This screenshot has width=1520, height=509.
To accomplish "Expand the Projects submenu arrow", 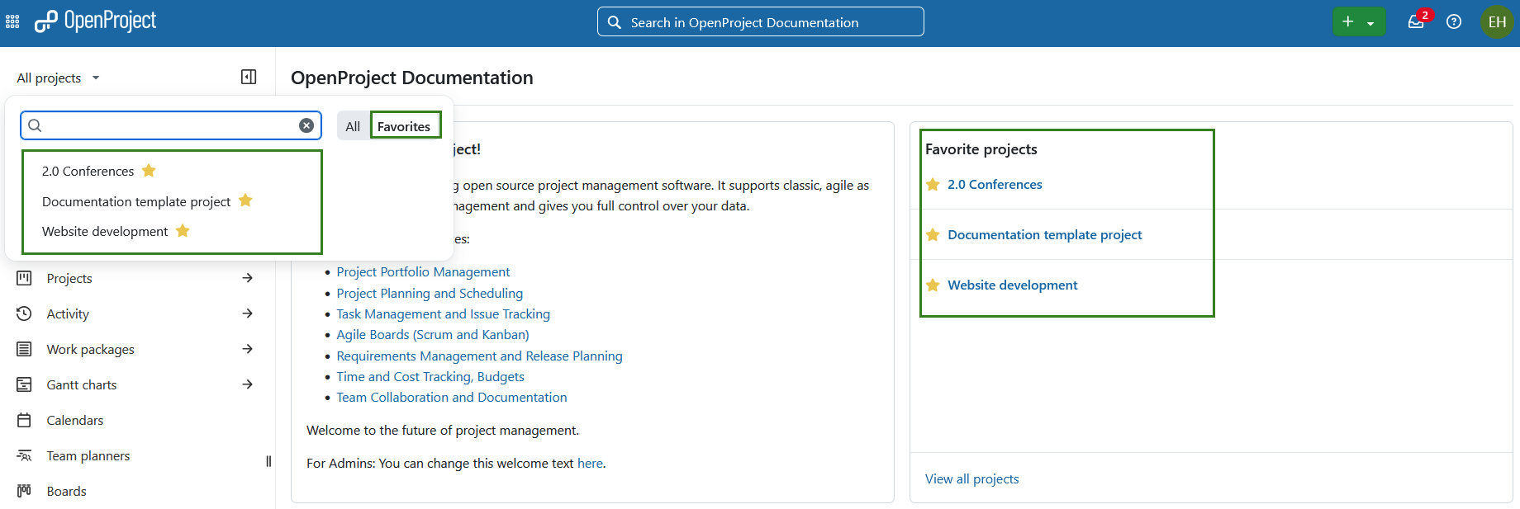I will [x=247, y=278].
